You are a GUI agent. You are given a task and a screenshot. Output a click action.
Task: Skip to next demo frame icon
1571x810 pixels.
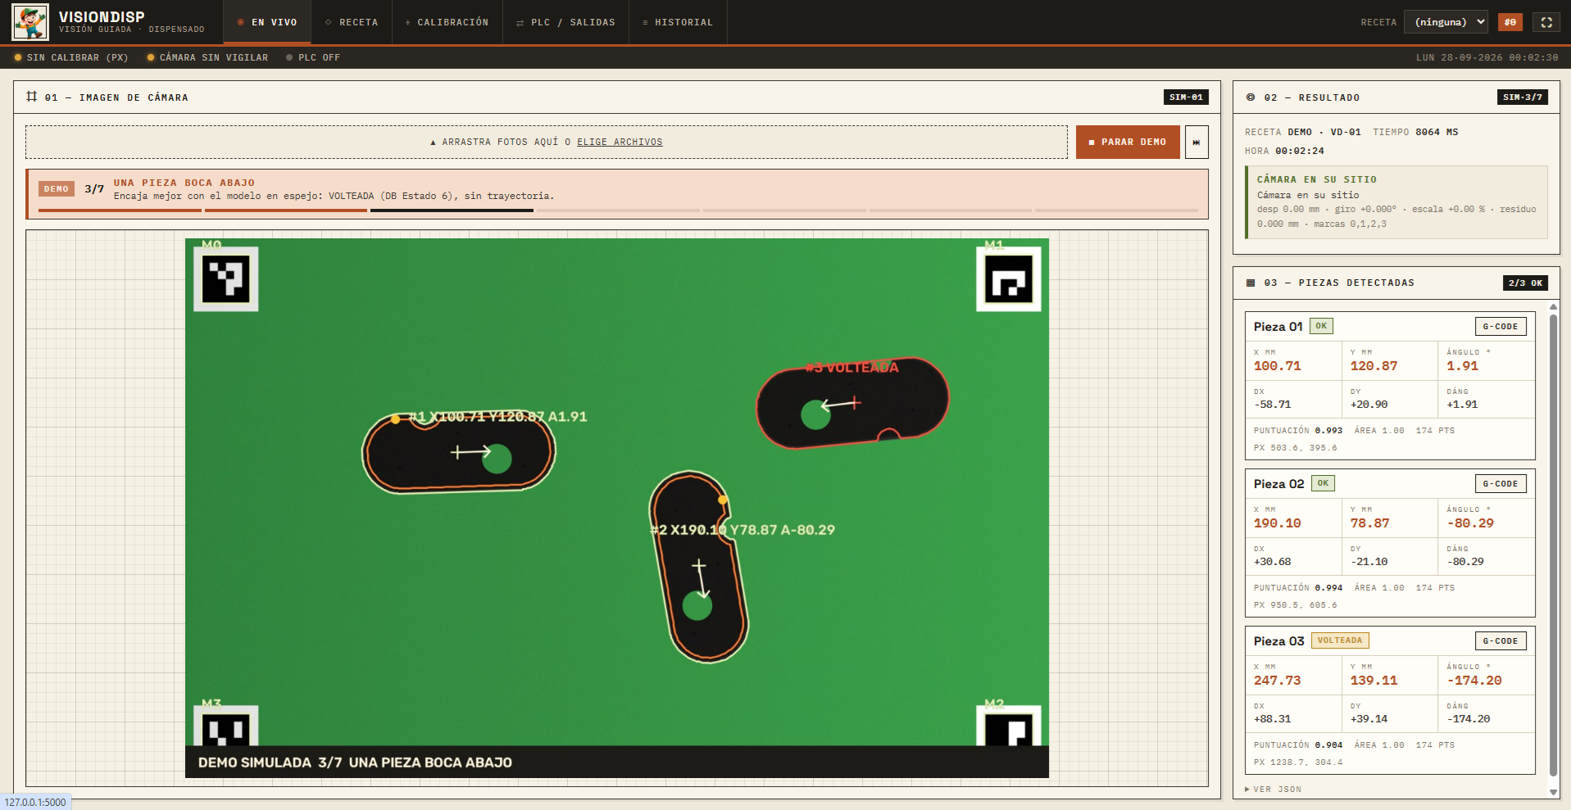point(1196,142)
